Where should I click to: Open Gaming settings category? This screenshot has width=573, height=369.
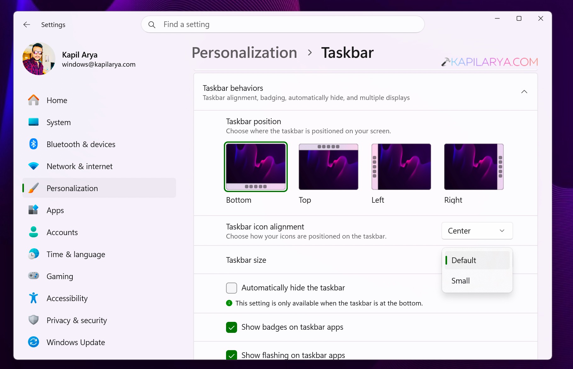tap(99, 276)
